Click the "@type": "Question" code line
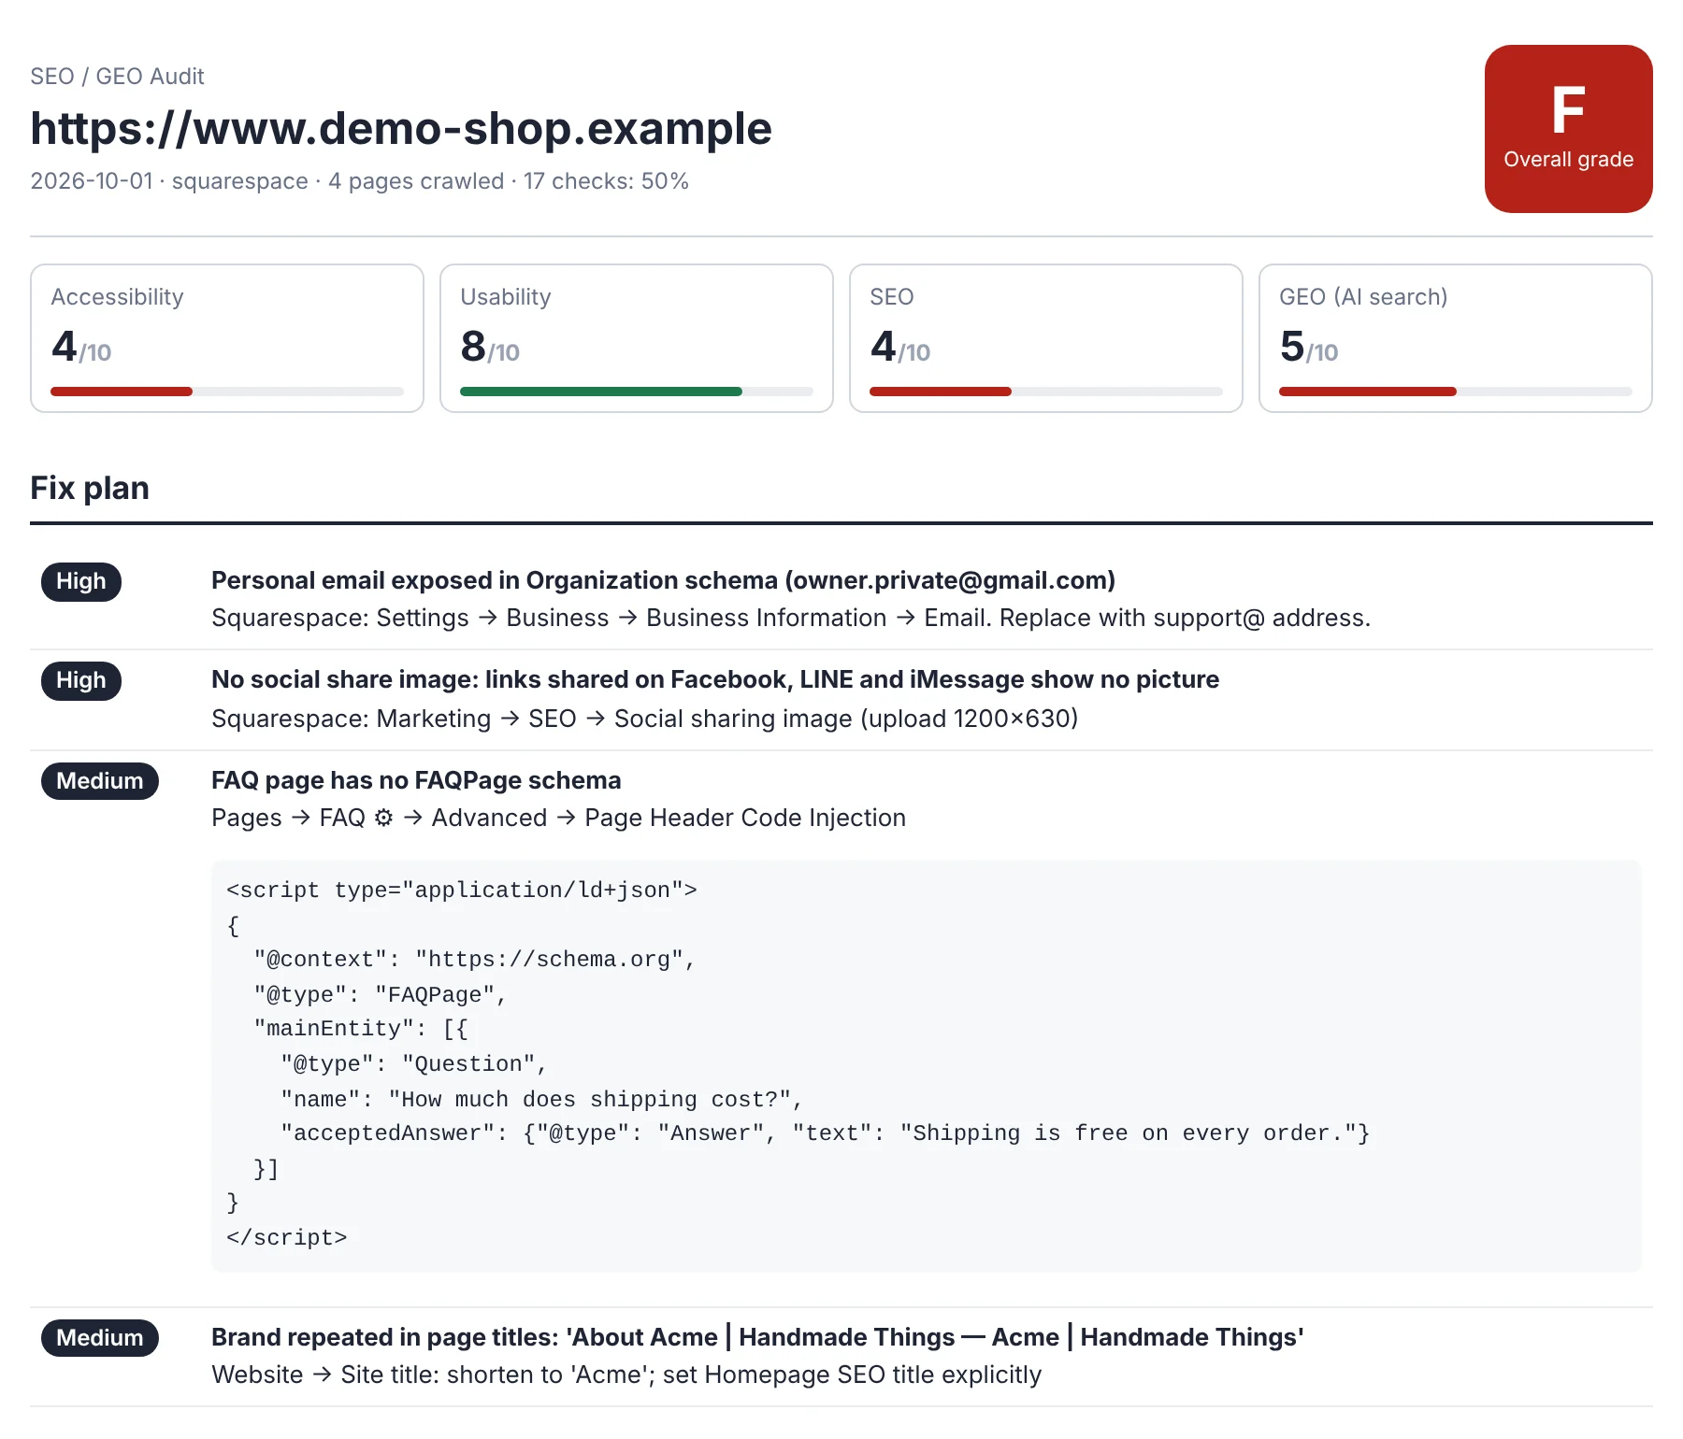 [414, 1064]
